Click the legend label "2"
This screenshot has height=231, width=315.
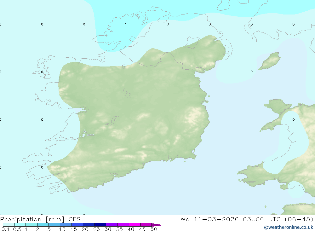pyautogui.click(x=37, y=229)
